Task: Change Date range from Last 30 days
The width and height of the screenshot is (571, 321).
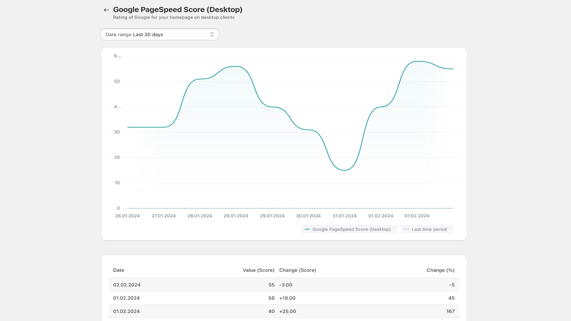Action: point(160,34)
